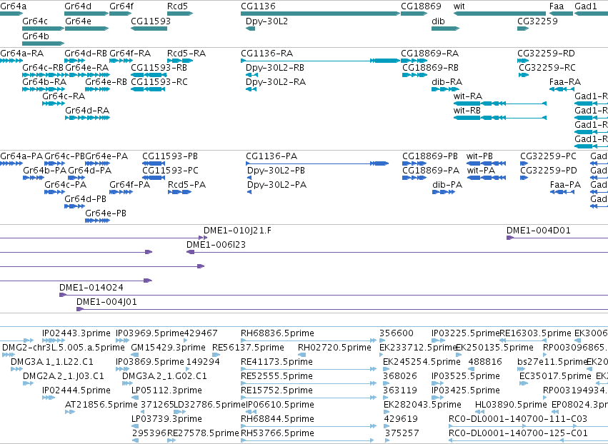The image size is (608, 444).
Task: Select the Gr64d gene feature
Action: [x=86, y=14]
